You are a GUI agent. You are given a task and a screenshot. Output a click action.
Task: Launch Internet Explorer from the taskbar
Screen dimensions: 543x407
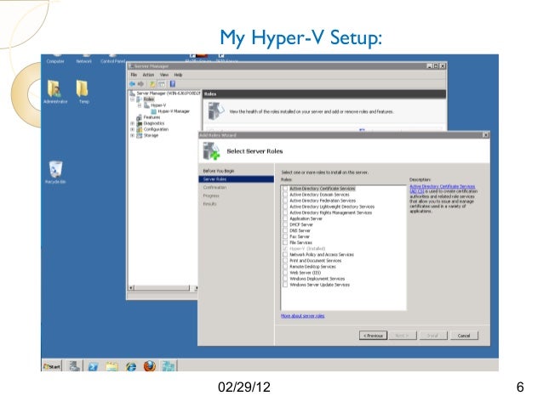click(130, 366)
